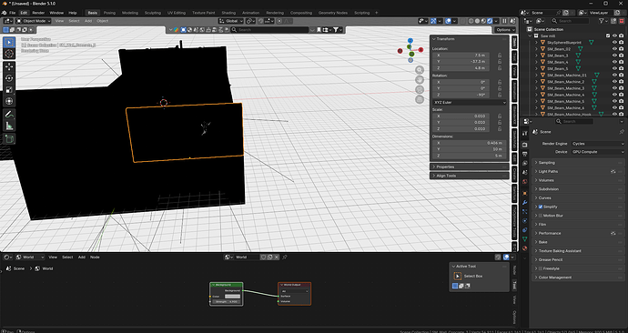Click the Background node Color swatch
The height and width of the screenshot is (333, 628).
pos(232,297)
